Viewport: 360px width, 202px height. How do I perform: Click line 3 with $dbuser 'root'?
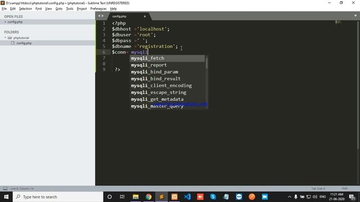[134, 35]
